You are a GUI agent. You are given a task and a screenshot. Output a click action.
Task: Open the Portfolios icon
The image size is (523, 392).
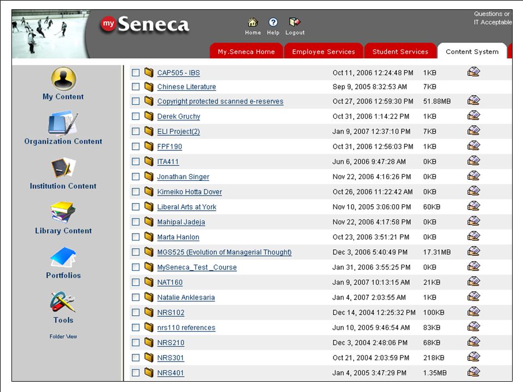coord(63,257)
